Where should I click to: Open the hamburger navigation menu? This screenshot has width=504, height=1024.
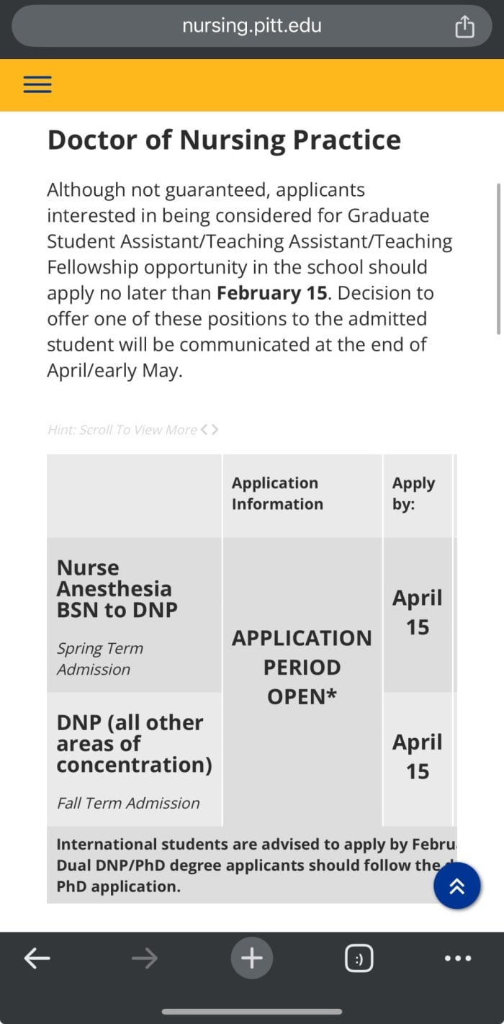[37, 85]
